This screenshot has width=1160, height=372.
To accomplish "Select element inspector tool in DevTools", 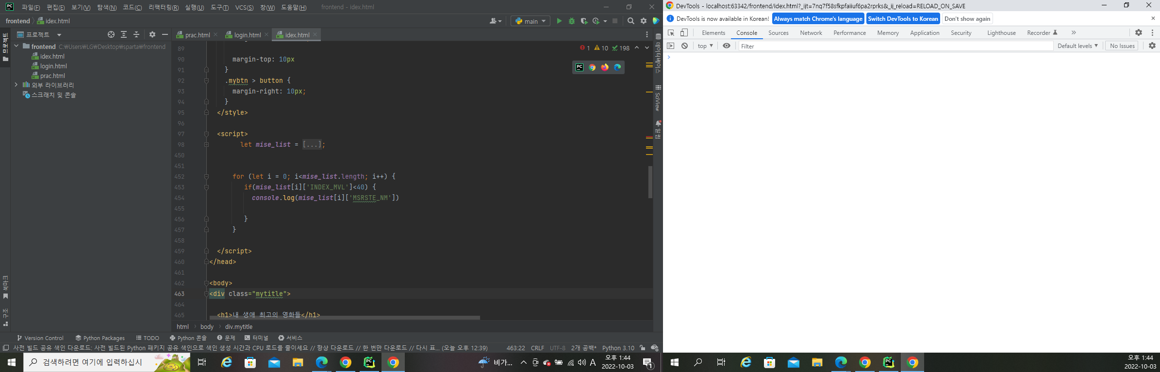I will point(671,32).
